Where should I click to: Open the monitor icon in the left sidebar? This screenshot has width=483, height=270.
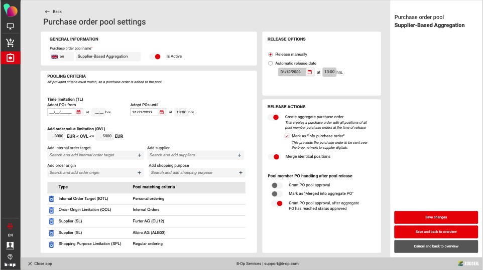[x=10, y=26]
